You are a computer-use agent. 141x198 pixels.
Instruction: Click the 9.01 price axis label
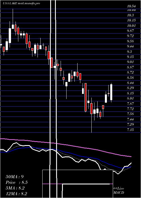[x=130, y=62]
